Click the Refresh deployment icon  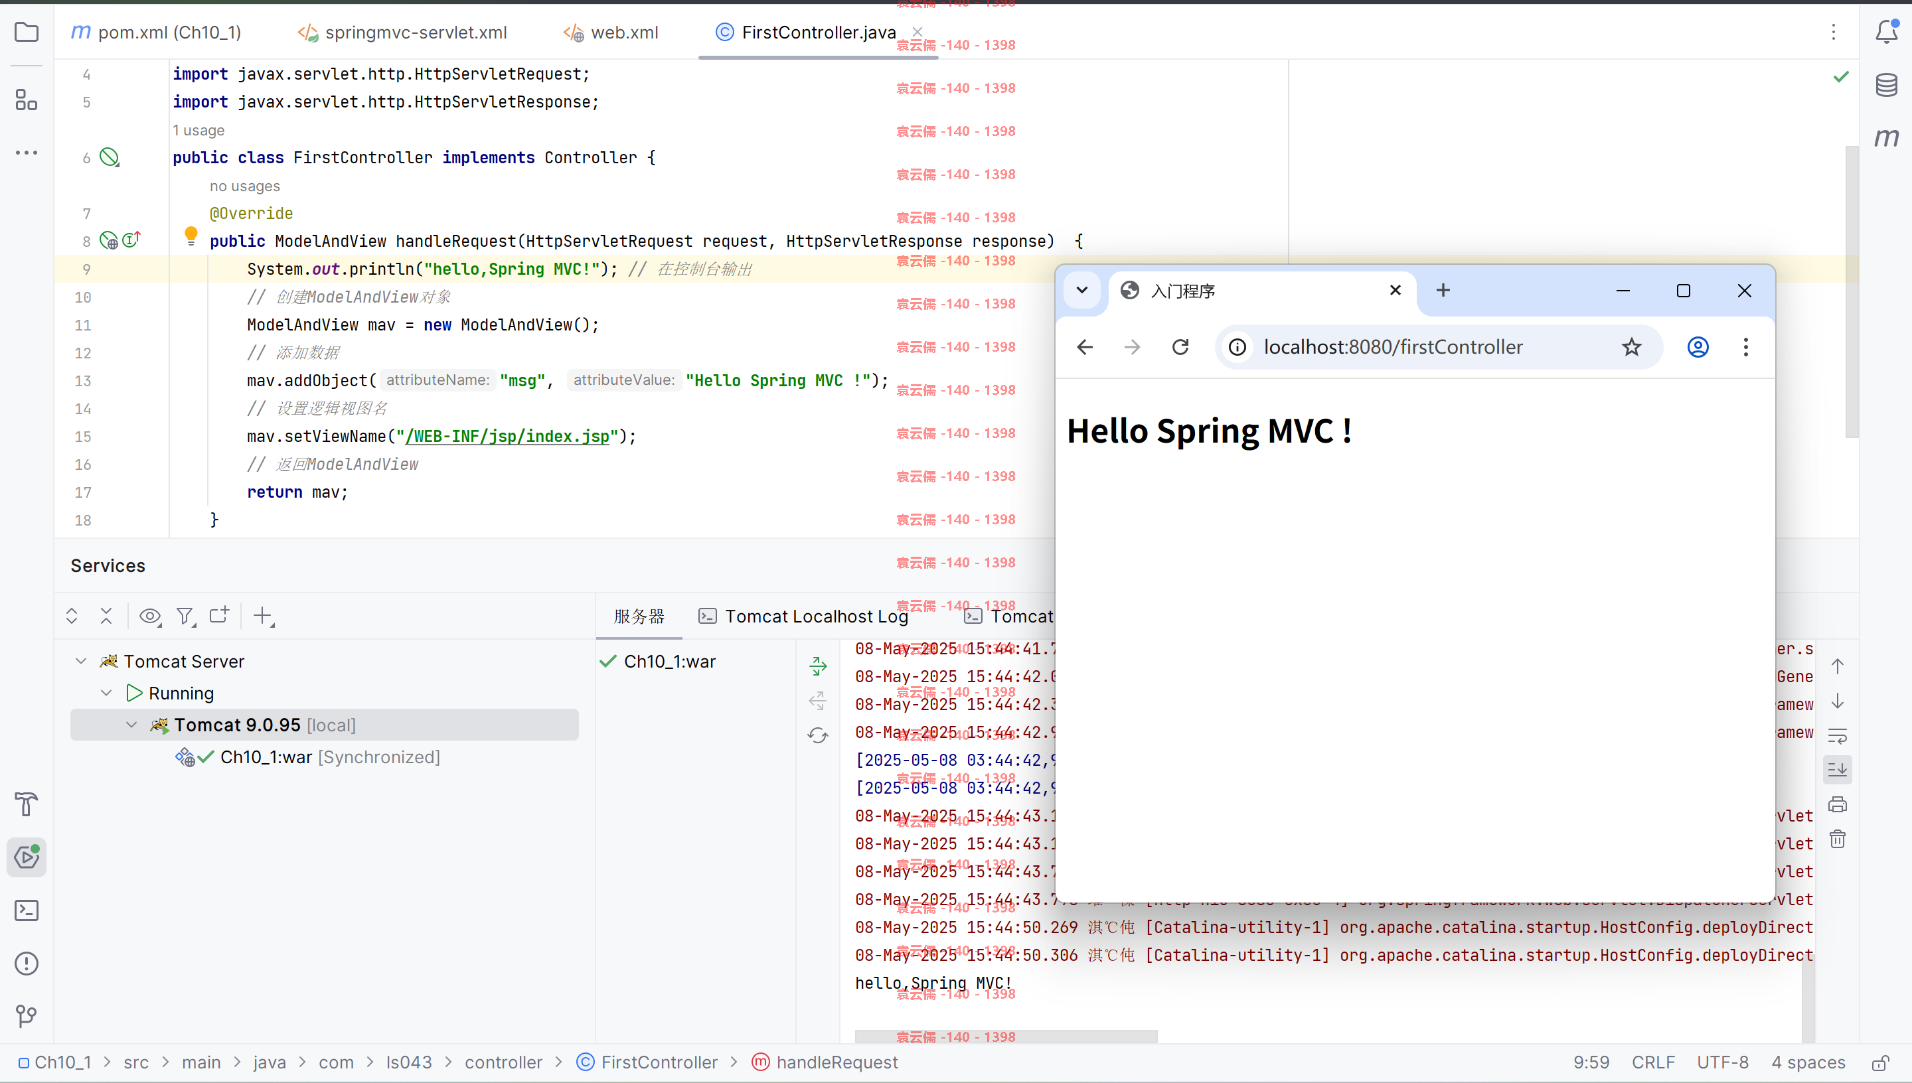point(818,736)
